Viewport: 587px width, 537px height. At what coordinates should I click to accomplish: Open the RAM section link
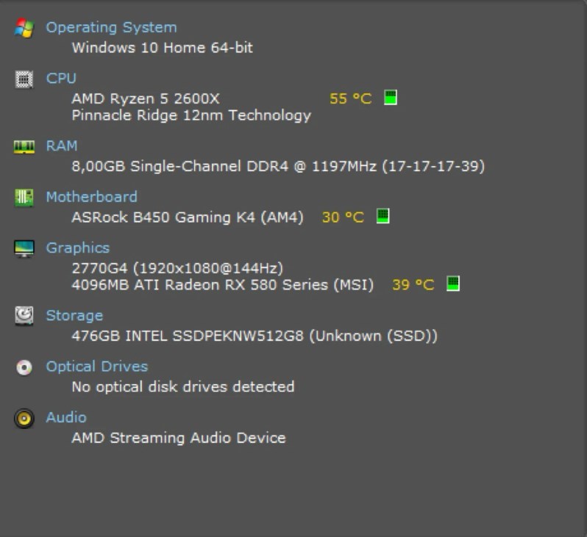62,146
